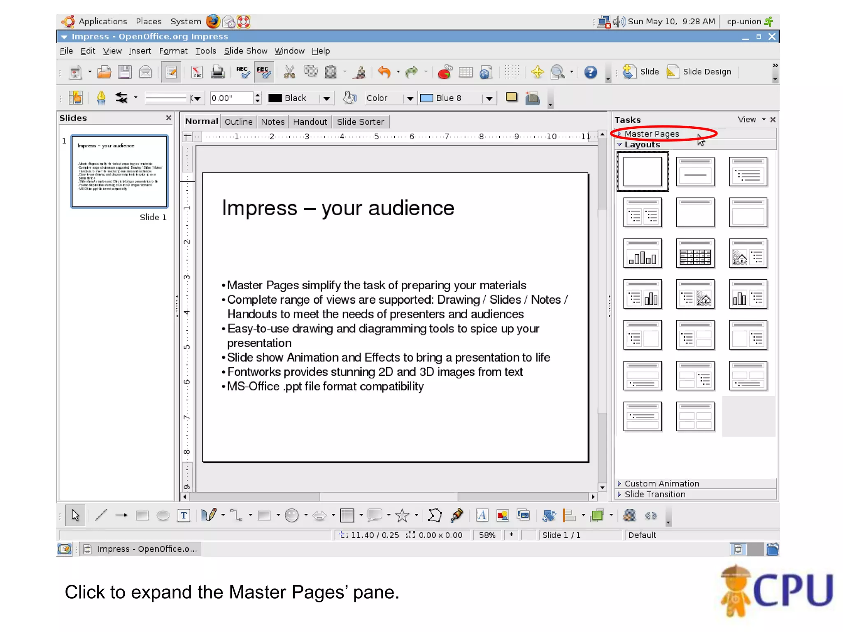843x632 pixels.
Task: Open the area fill Color dropdown
Action: click(x=410, y=98)
